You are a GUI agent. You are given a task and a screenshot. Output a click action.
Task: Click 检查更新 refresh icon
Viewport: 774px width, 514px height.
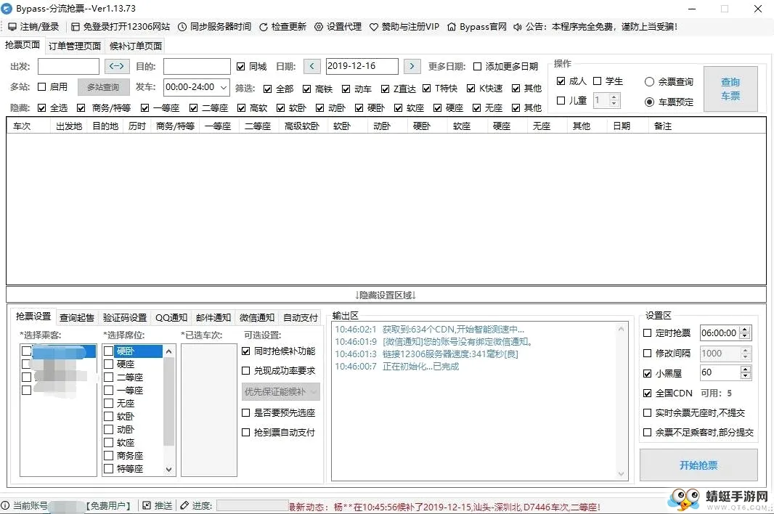click(264, 27)
